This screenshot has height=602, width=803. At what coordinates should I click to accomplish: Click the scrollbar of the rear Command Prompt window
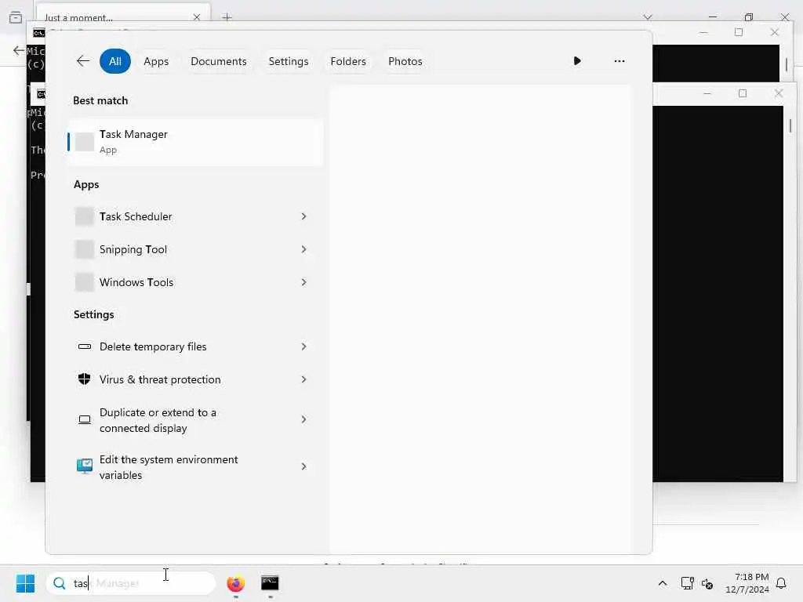(x=786, y=63)
